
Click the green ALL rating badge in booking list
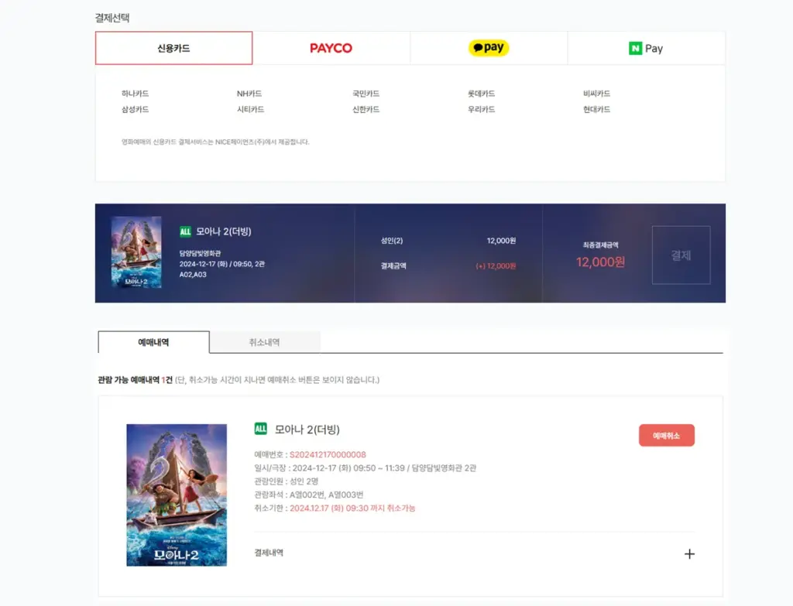pyautogui.click(x=261, y=429)
